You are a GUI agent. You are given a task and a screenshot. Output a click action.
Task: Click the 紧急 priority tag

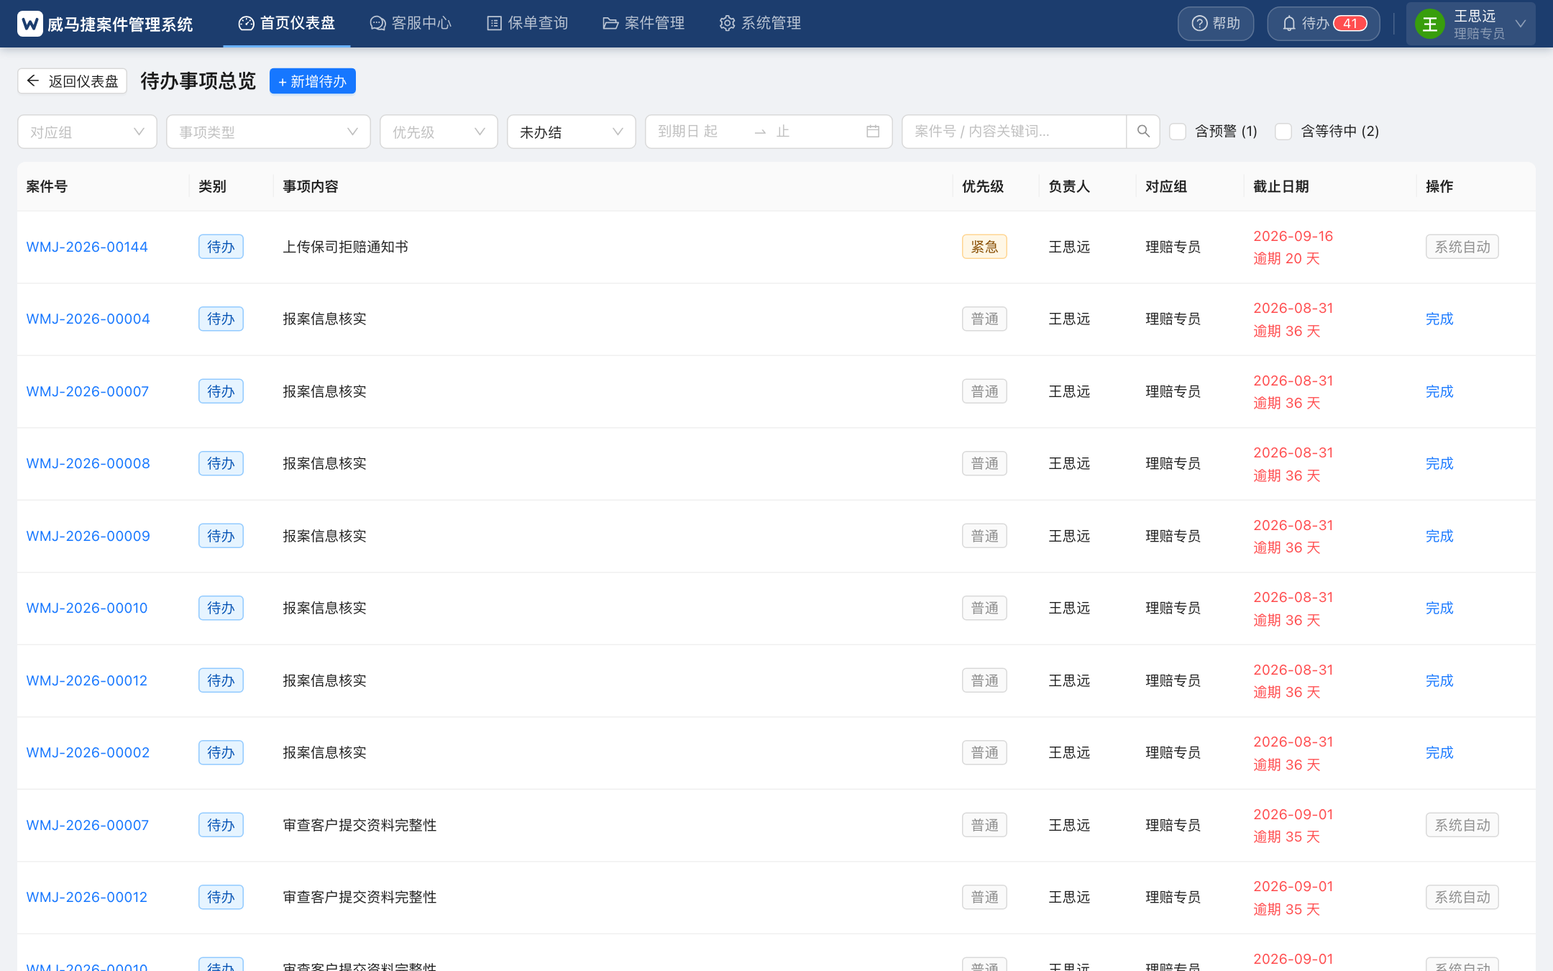click(984, 247)
